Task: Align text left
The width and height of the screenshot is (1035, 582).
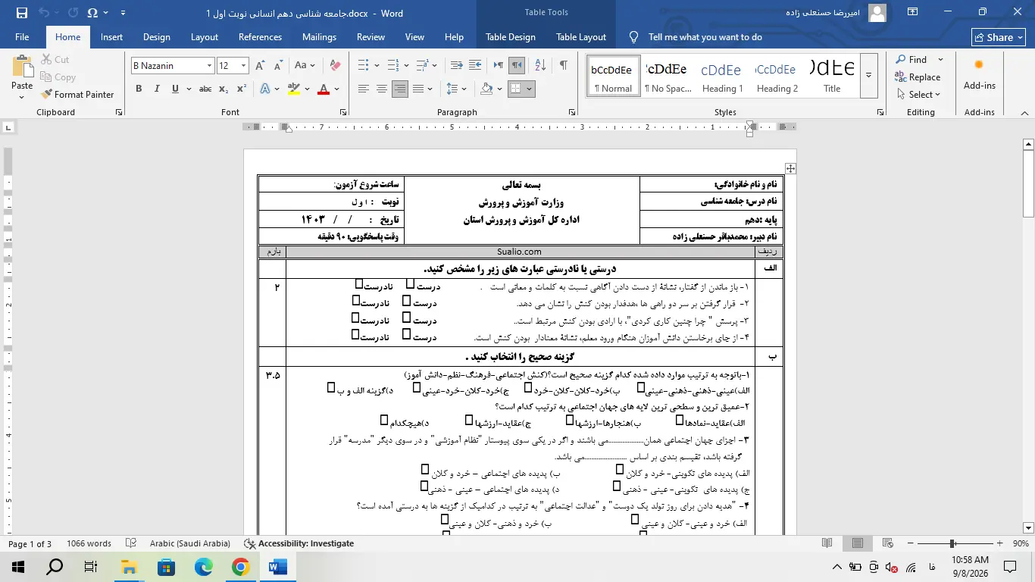Action: click(364, 89)
